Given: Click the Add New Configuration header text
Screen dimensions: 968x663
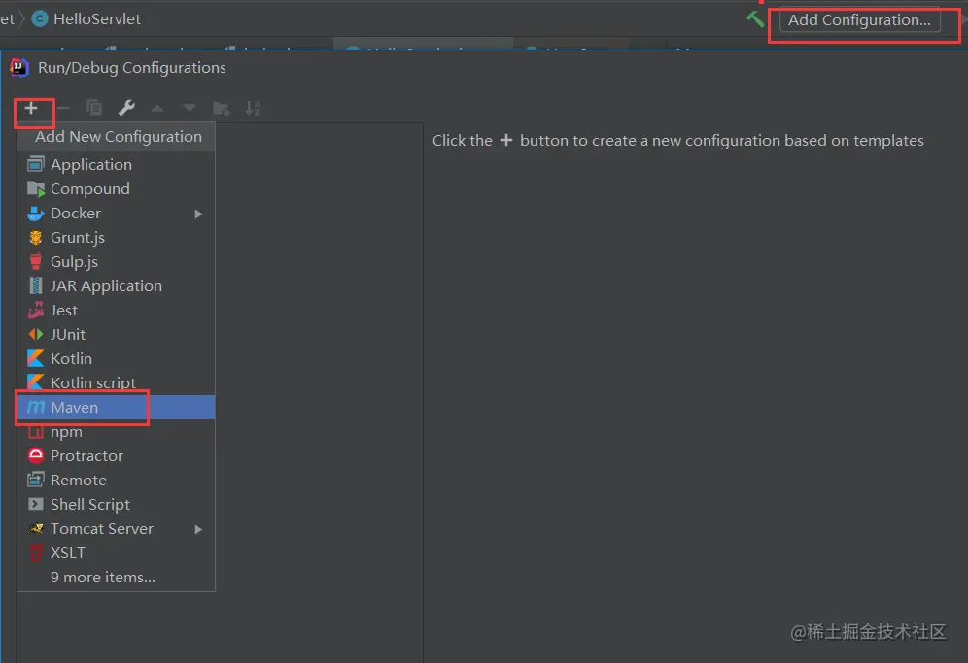Looking at the screenshot, I should (x=119, y=136).
